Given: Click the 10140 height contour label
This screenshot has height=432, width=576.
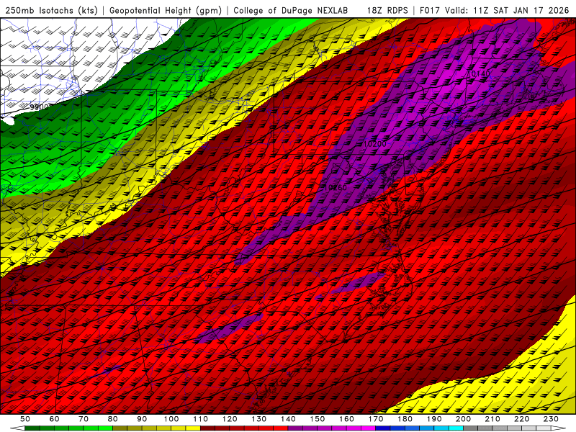Looking at the screenshot, I should click(479, 73).
